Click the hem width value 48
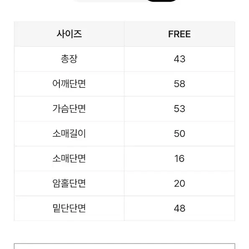The image size is (249, 249). 180,208
